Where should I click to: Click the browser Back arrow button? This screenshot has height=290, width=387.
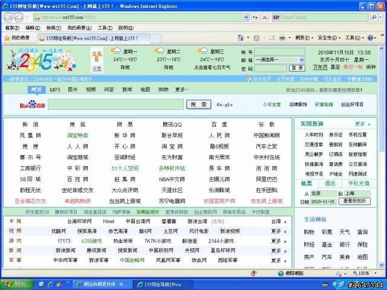(x=8, y=18)
